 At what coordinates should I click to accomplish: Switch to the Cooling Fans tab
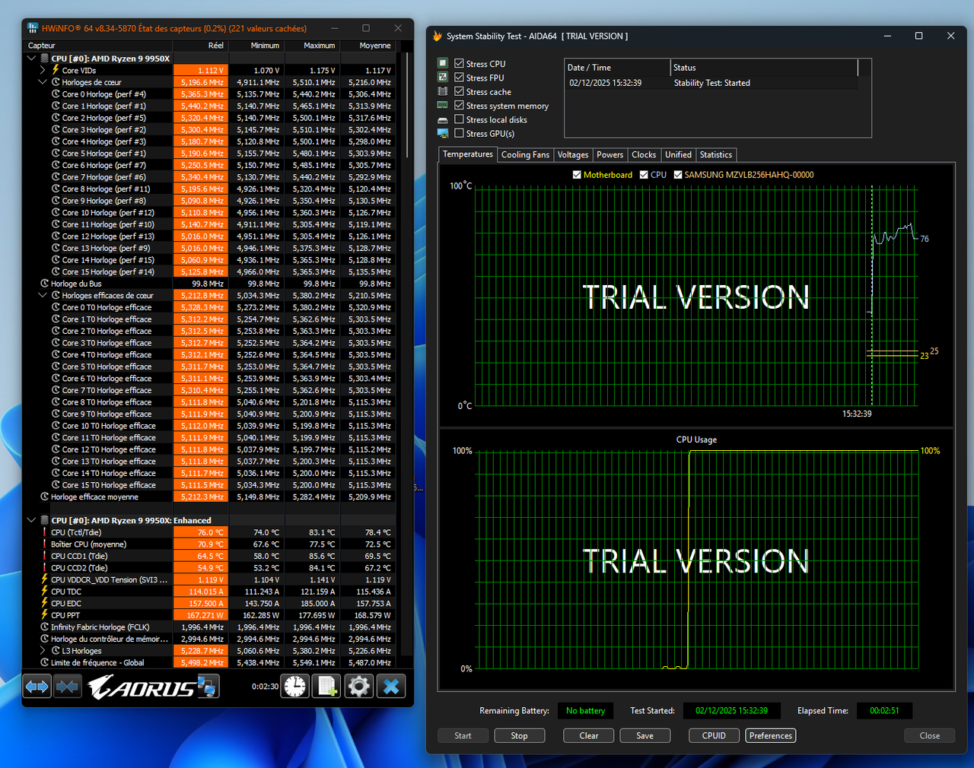525,155
